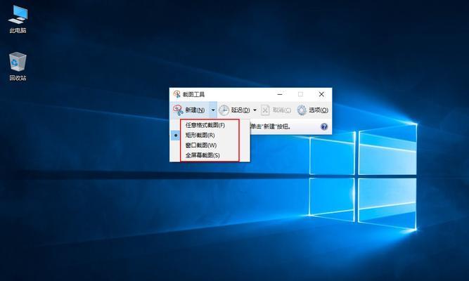469x281 pixels.
Task: Open the 此电脑 desktop icon
Action: (x=18, y=19)
